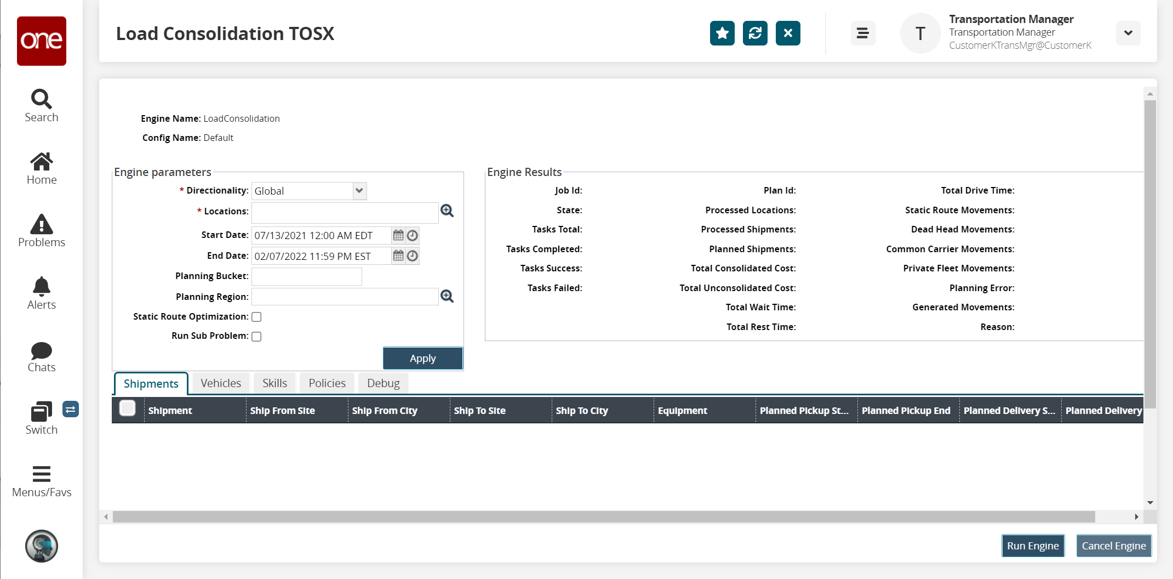1173x579 pixels.
Task: Expand the user account dropdown chevron
Action: pyautogui.click(x=1128, y=33)
